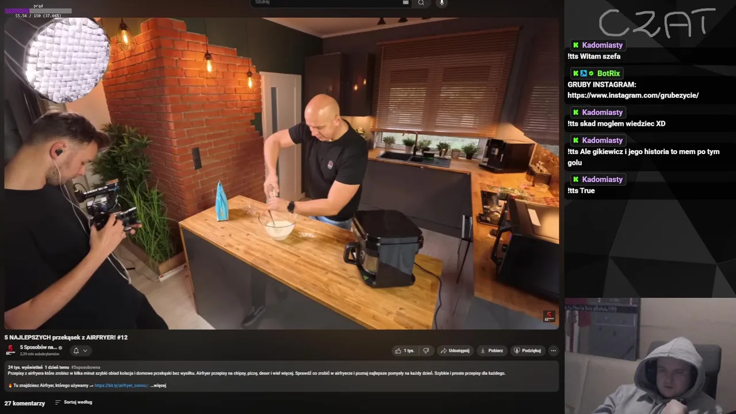Click the like thumbs-up button showing 1 tys.
The image size is (736, 414).
pos(404,351)
